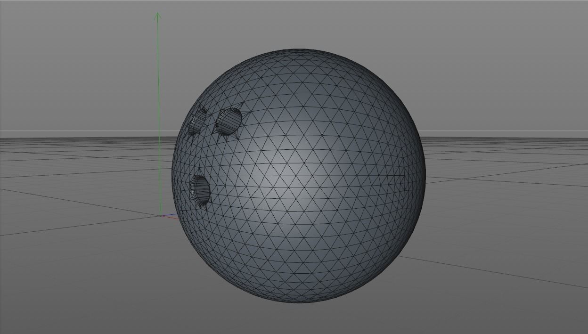Select the bowling ball mesh in viewport
This screenshot has height=334, width=588.
click(299, 175)
